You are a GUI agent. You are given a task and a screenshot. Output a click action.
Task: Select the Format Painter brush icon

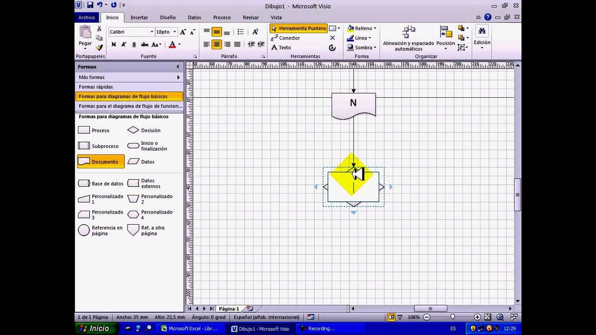pos(99,47)
